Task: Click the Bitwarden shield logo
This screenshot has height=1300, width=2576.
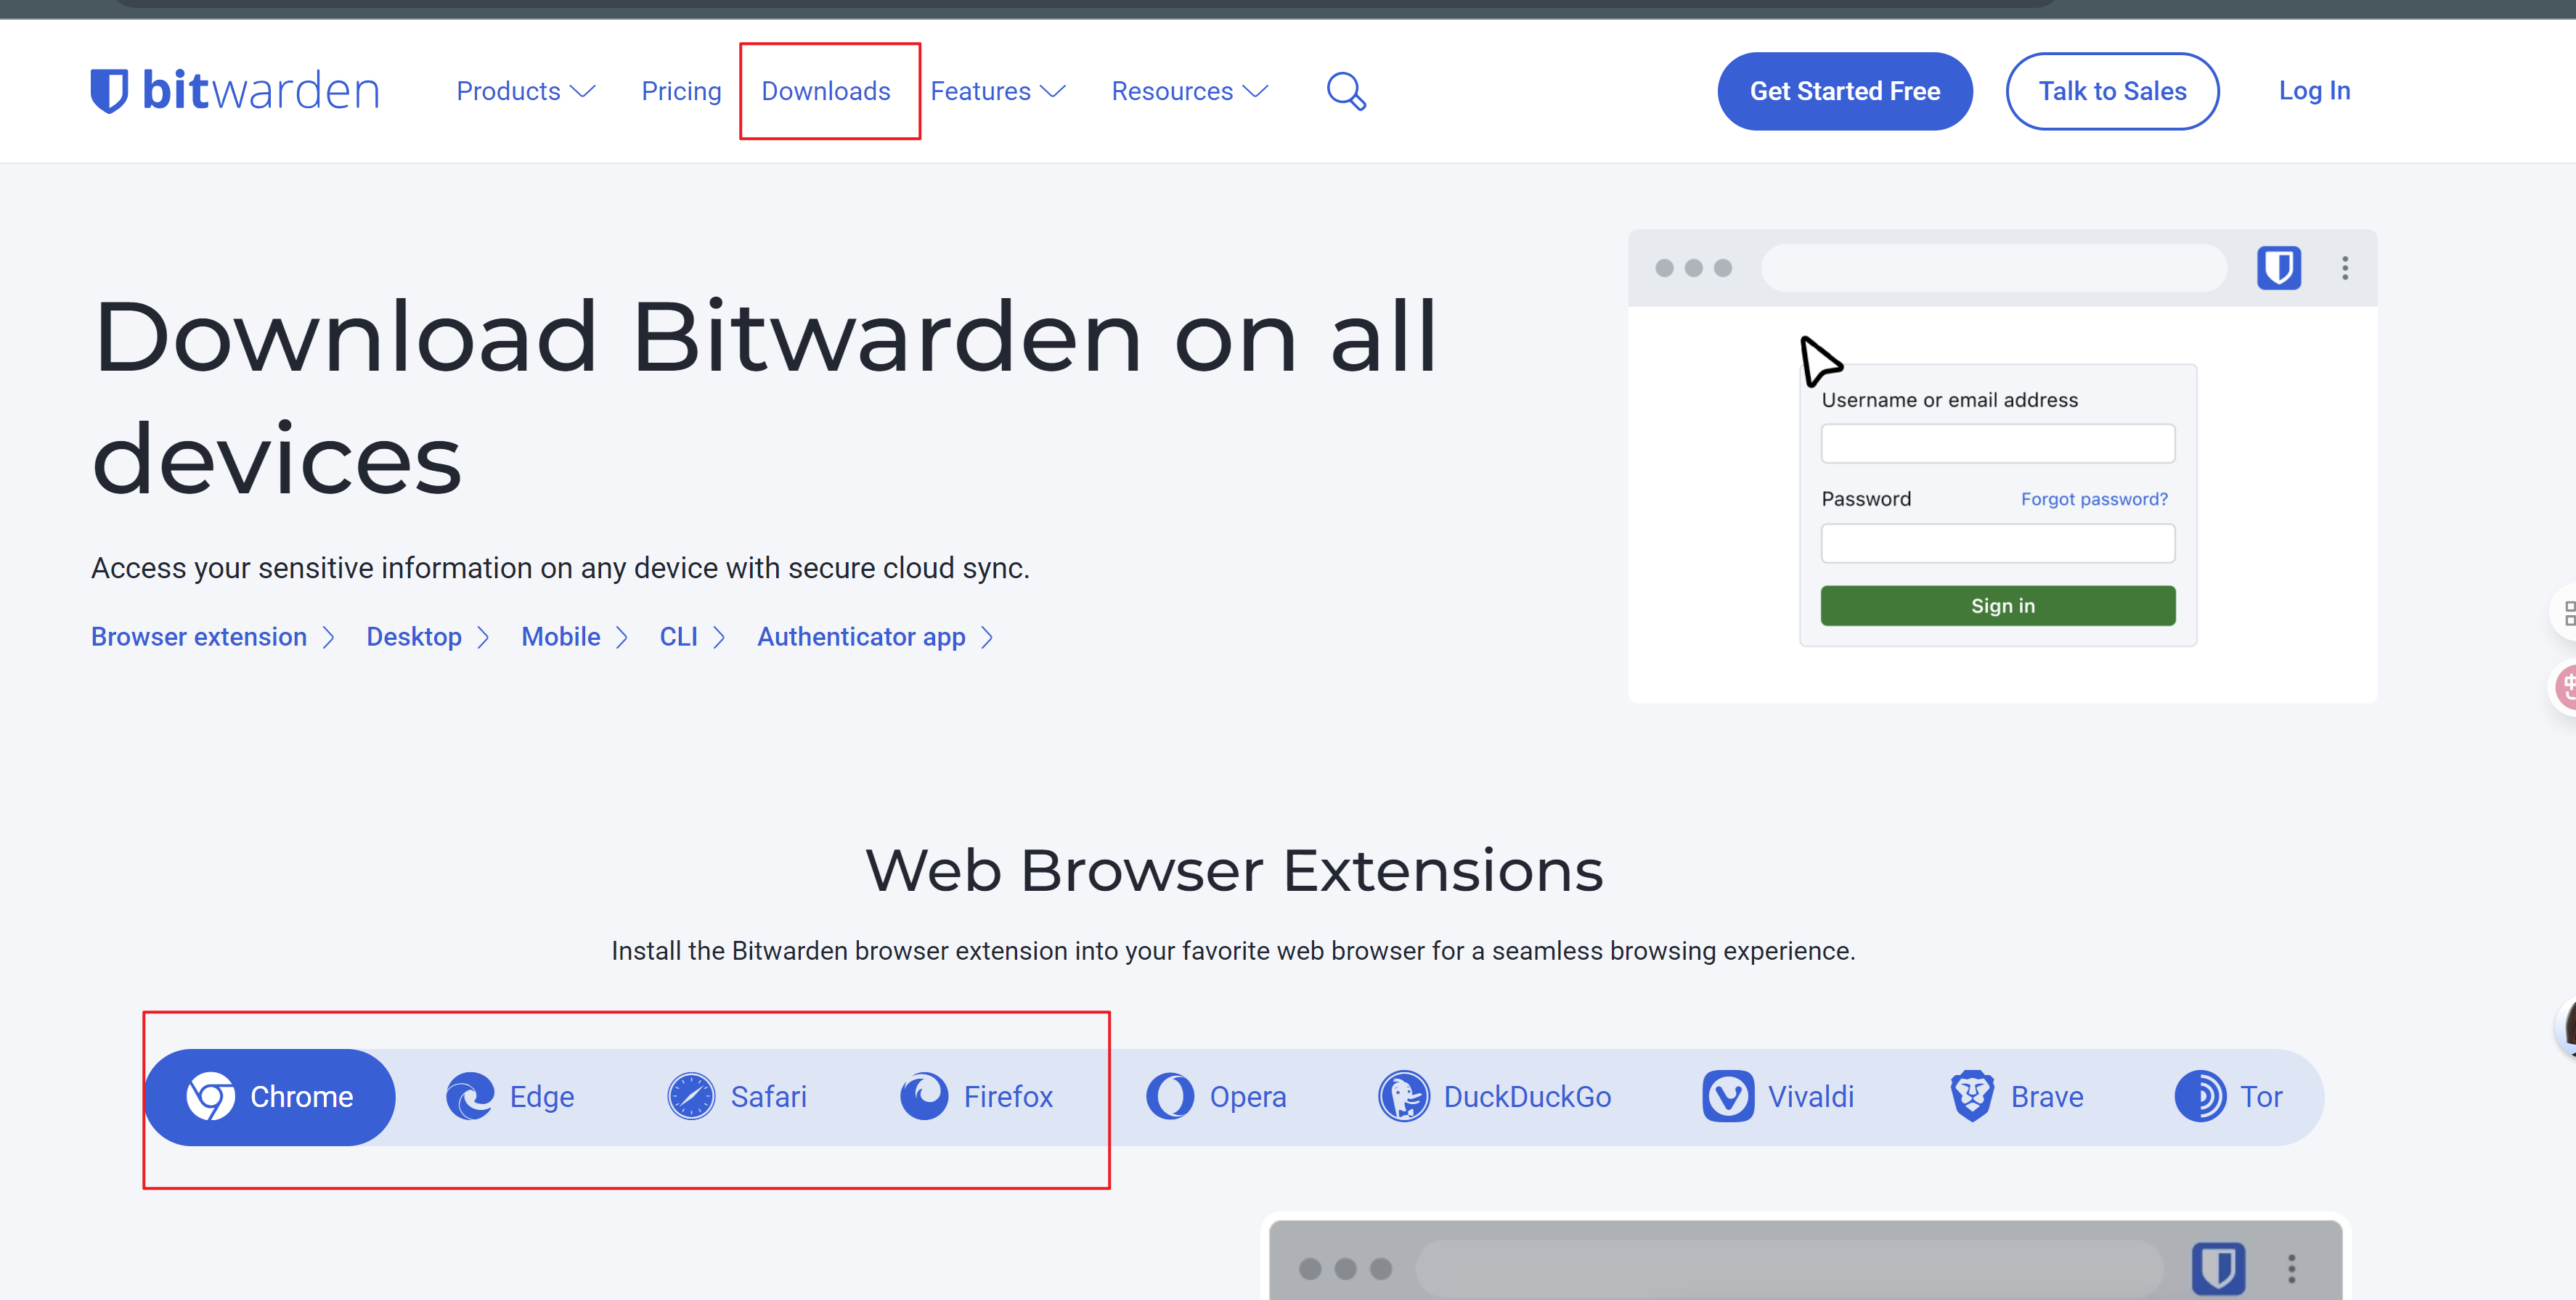Action: click(x=110, y=91)
